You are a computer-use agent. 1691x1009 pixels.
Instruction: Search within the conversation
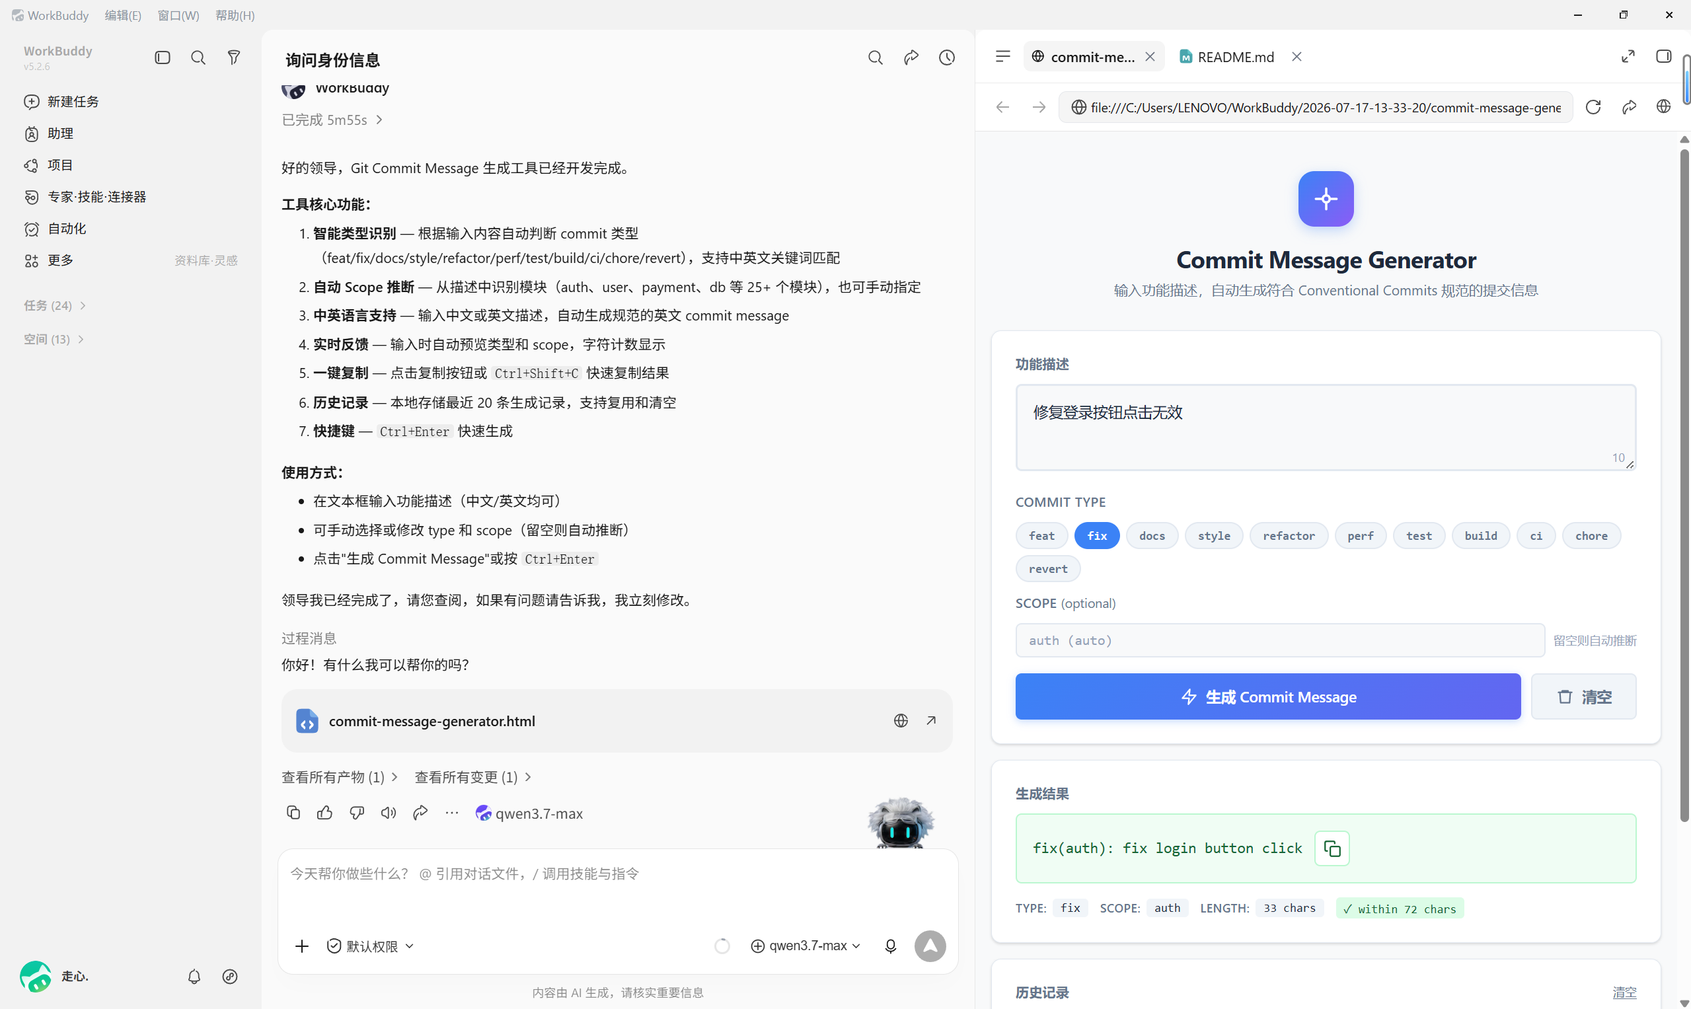pyautogui.click(x=875, y=57)
